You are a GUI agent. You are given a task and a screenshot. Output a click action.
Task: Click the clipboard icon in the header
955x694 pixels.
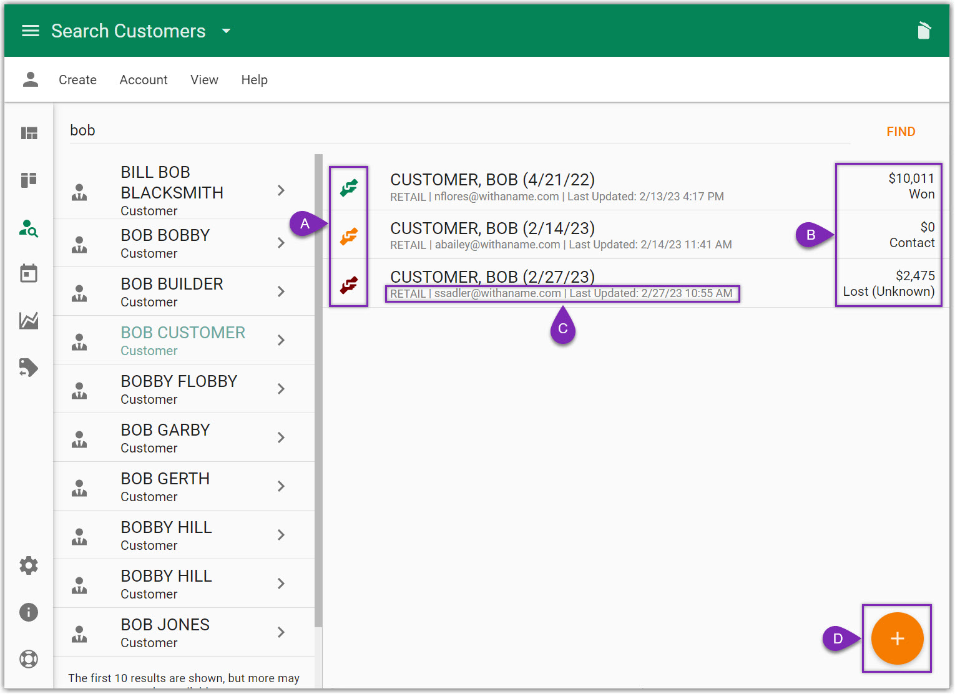click(924, 31)
